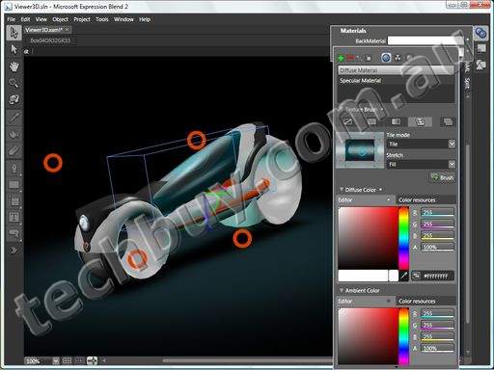Image resolution: width=494 pixels, height=370 pixels.
Task: Collapse the Ambient Color section
Action: click(x=342, y=290)
